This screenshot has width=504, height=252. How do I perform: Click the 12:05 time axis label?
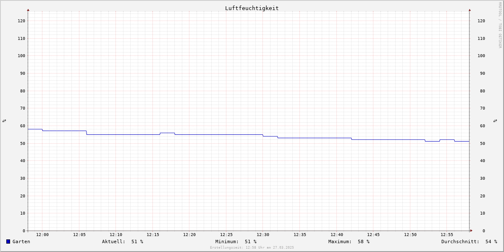(x=79, y=235)
